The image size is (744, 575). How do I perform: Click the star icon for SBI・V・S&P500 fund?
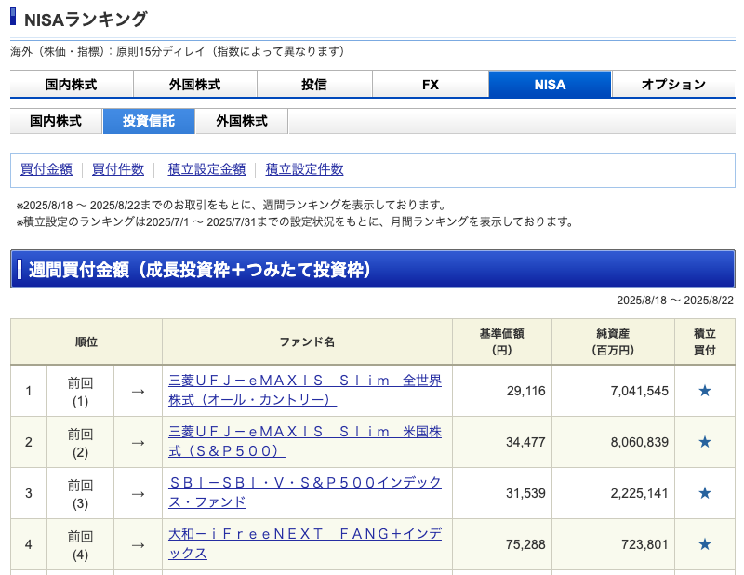(705, 493)
